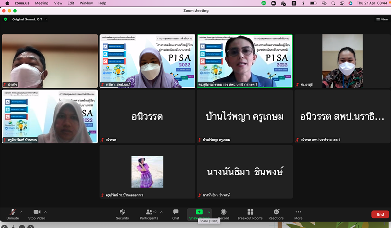Open the Chat panel
Viewport: 391px width, 228px height.
coord(175,212)
